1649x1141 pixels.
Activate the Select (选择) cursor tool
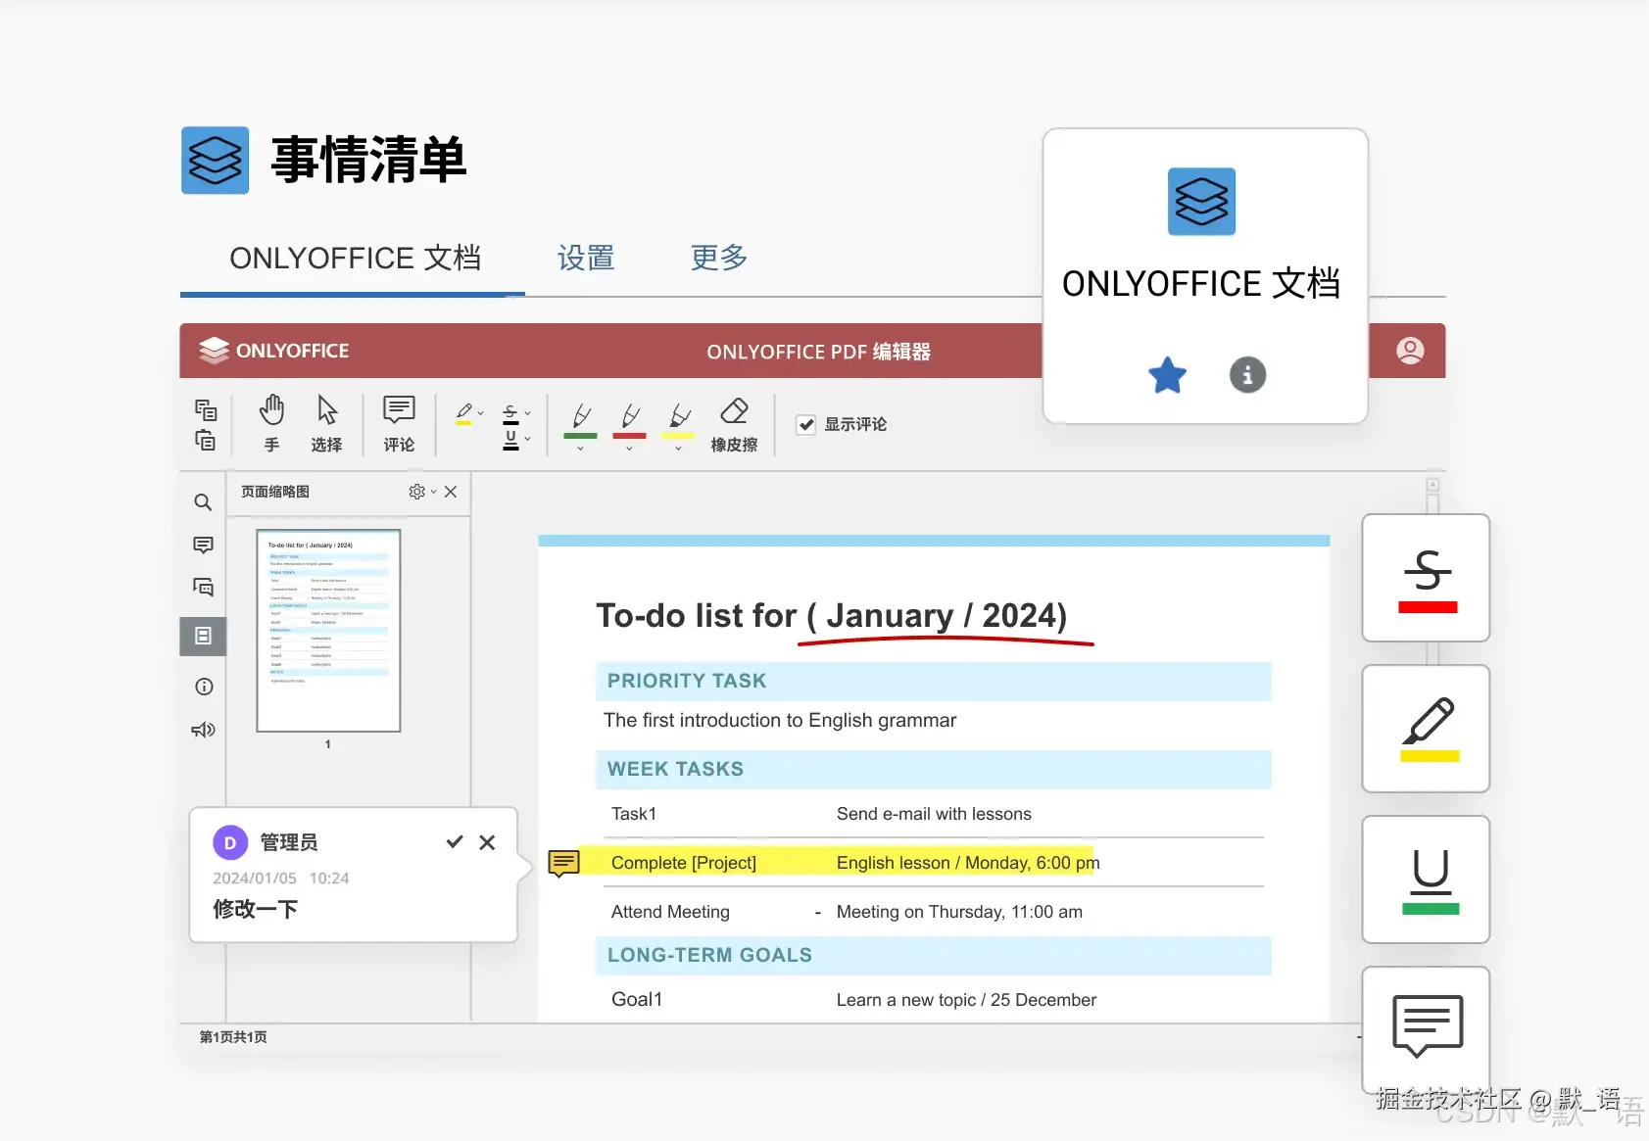point(326,423)
